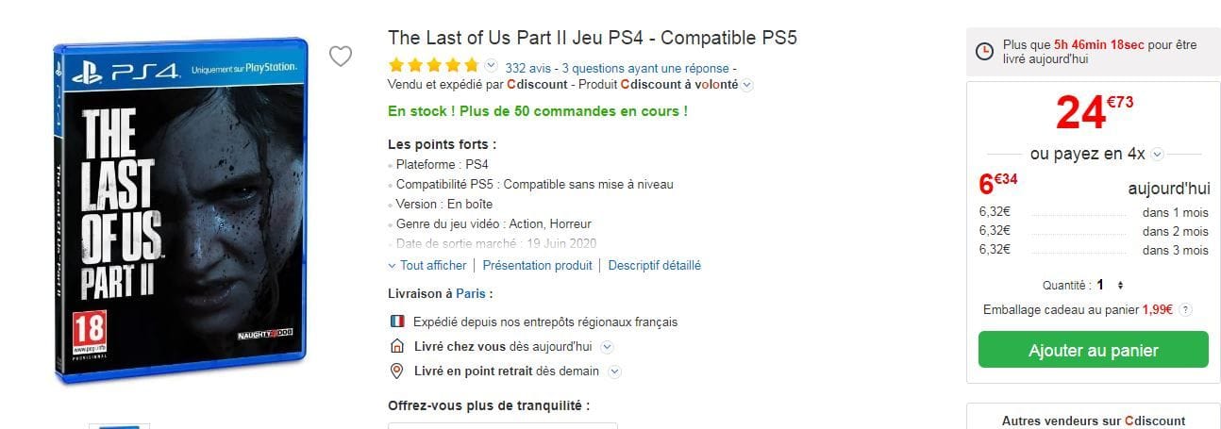Open gift wrap help question mark icon
This screenshot has width=1221, height=429.
(x=1185, y=309)
